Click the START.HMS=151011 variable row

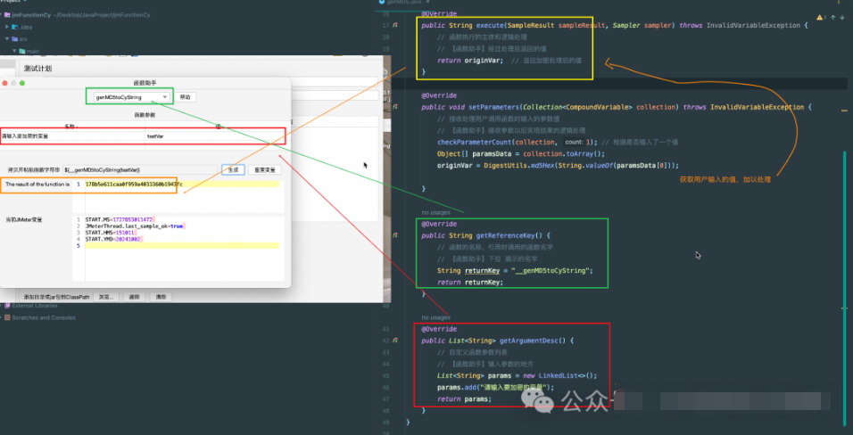(110, 232)
